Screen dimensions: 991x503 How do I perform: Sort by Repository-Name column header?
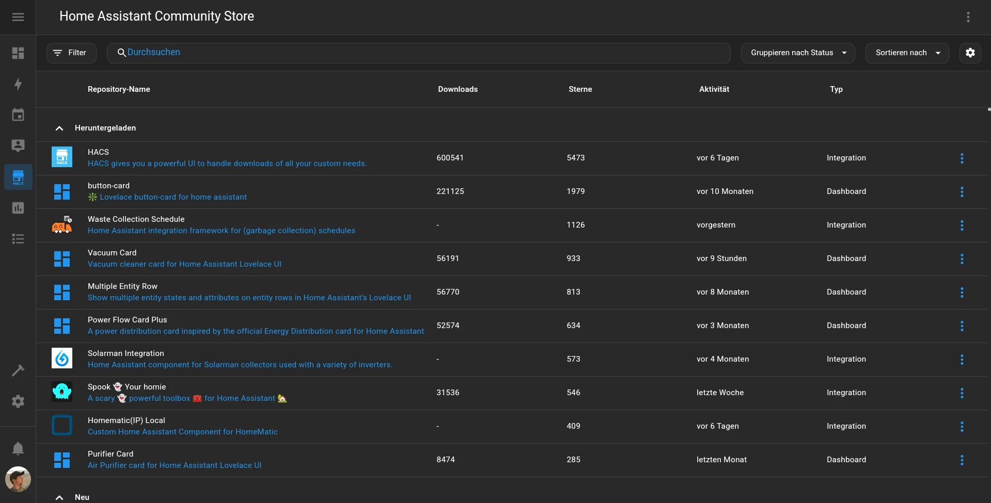[x=119, y=89]
